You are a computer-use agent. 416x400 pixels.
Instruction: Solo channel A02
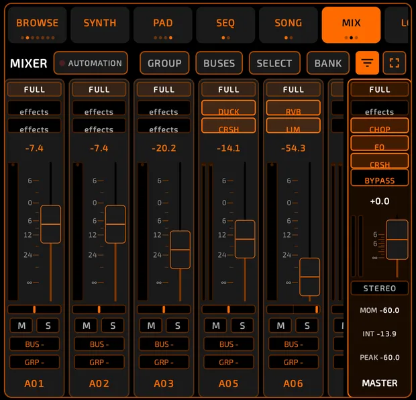[113, 326]
